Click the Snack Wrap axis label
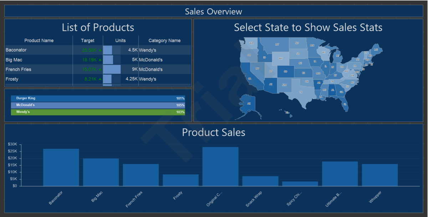 point(254,199)
